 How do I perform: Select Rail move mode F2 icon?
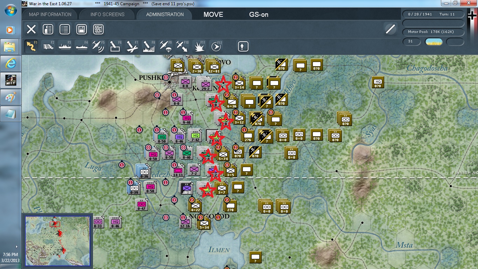coord(48,46)
